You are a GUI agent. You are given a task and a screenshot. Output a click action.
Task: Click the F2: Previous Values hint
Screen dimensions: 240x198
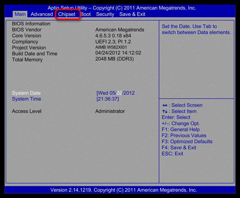pyautogui.click(x=184, y=135)
